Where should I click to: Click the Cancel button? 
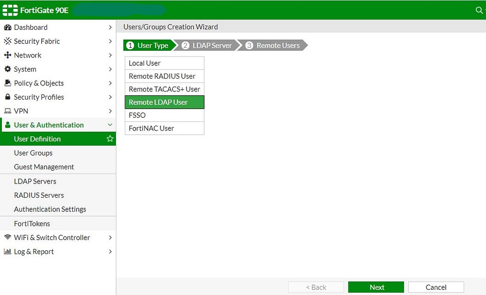click(436, 287)
